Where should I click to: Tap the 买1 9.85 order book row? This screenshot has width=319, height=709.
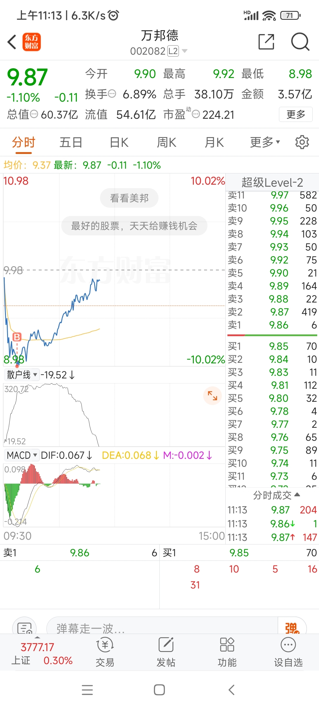click(x=272, y=346)
